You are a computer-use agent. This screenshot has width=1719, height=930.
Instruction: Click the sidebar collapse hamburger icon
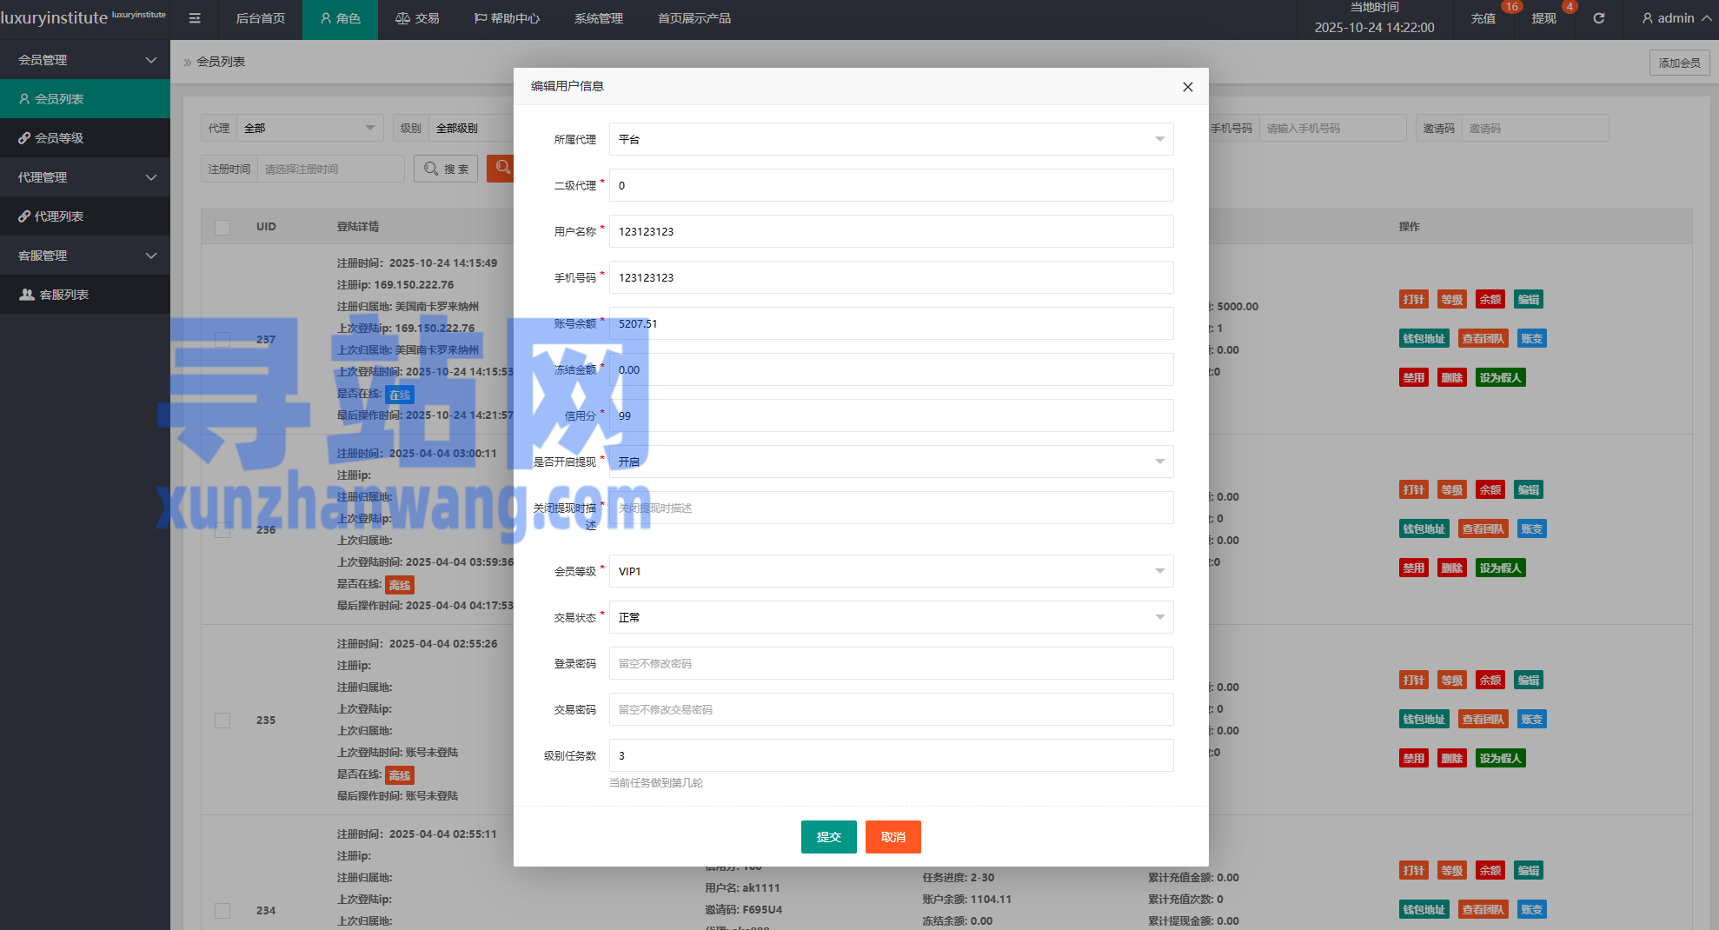coord(195,18)
